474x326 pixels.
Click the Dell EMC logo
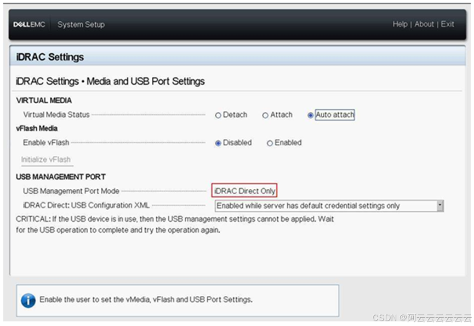28,24
